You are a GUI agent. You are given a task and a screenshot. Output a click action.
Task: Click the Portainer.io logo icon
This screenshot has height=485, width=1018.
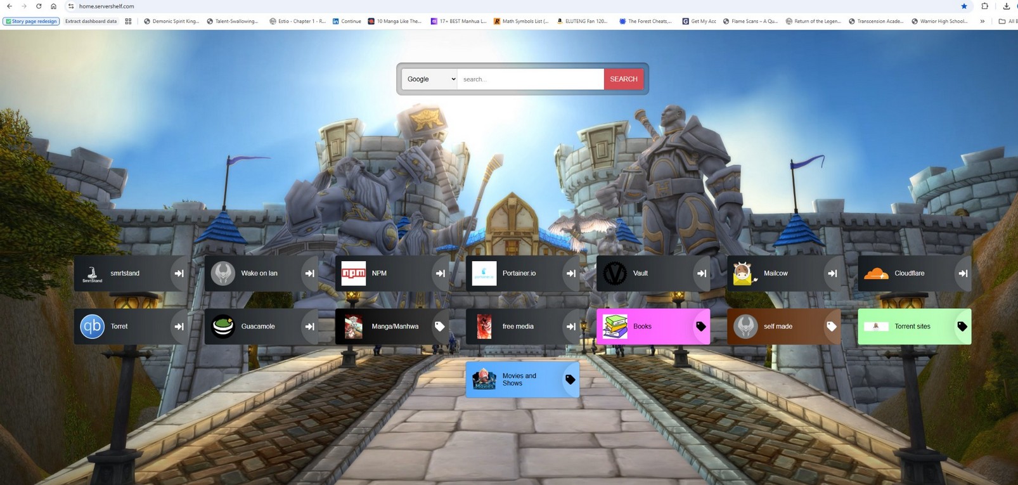pos(484,273)
